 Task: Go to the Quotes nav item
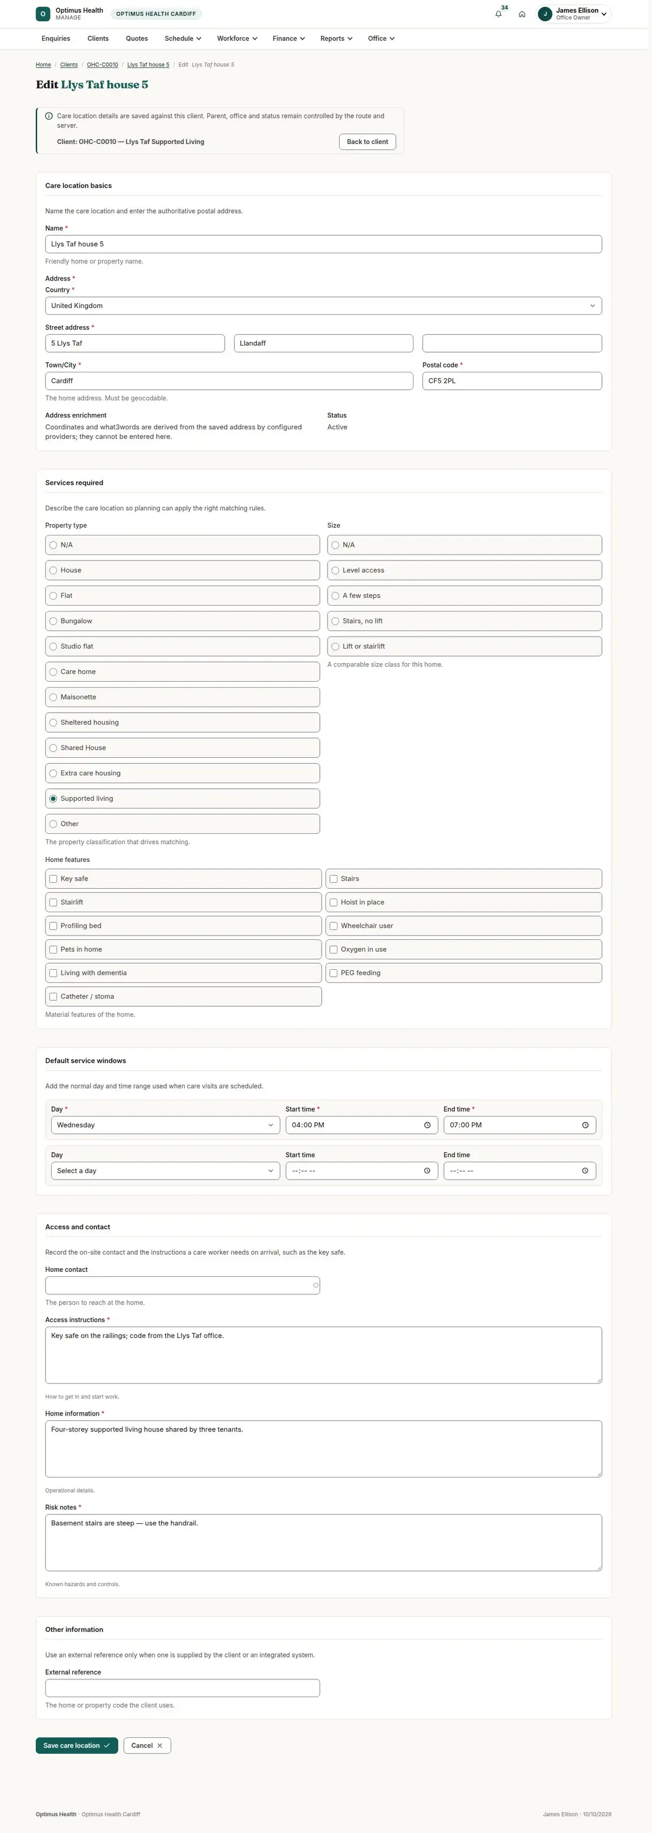click(136, 39)
